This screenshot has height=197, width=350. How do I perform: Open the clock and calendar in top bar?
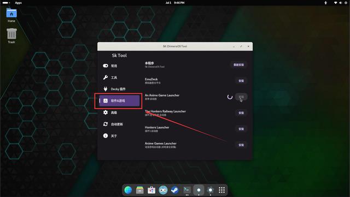tap(175, 3)
